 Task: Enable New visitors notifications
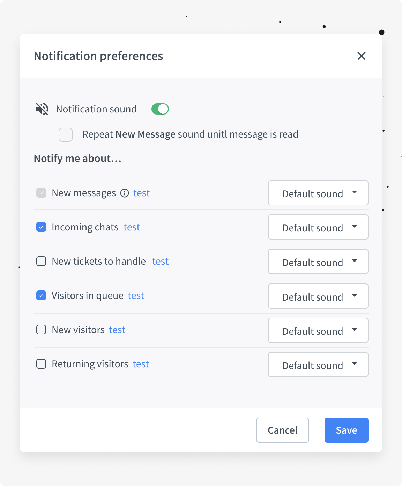coord(41,330)
